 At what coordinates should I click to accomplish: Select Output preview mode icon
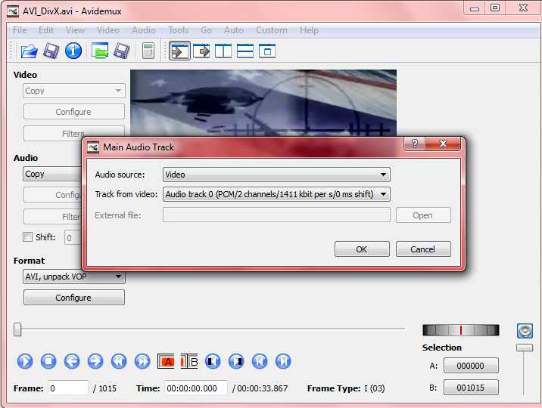[x=201, y=51]
